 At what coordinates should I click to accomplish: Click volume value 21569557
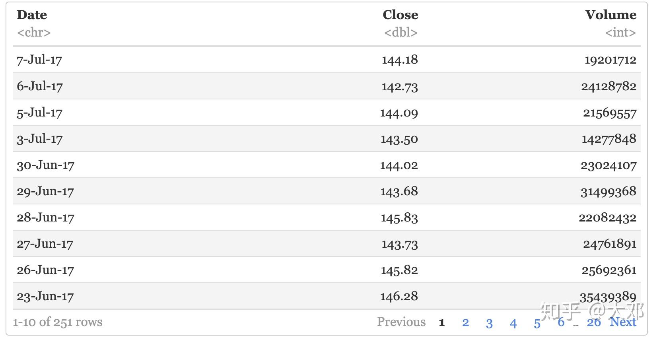(609, 113)
